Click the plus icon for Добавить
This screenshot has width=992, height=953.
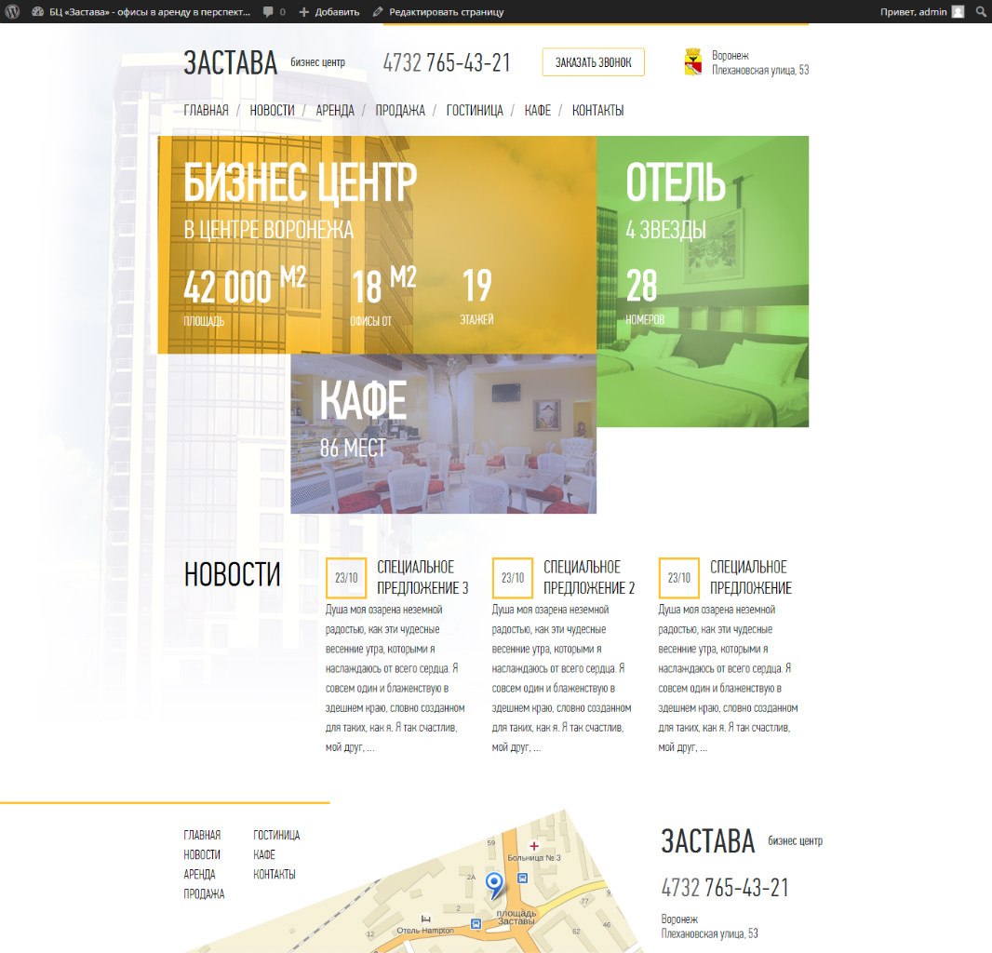click(303, 11)
